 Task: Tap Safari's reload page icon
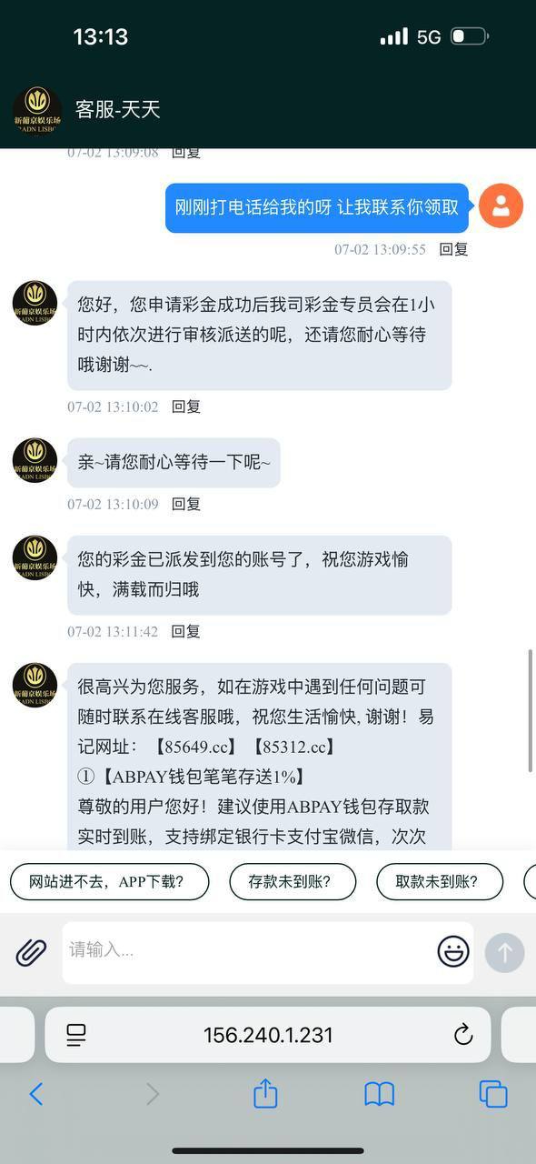462,1035
